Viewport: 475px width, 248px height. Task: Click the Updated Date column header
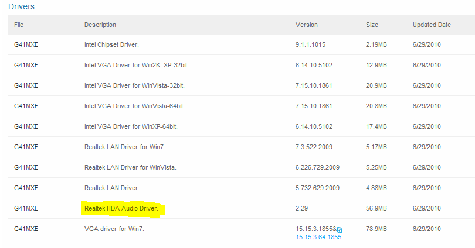[x=432, y=25]
